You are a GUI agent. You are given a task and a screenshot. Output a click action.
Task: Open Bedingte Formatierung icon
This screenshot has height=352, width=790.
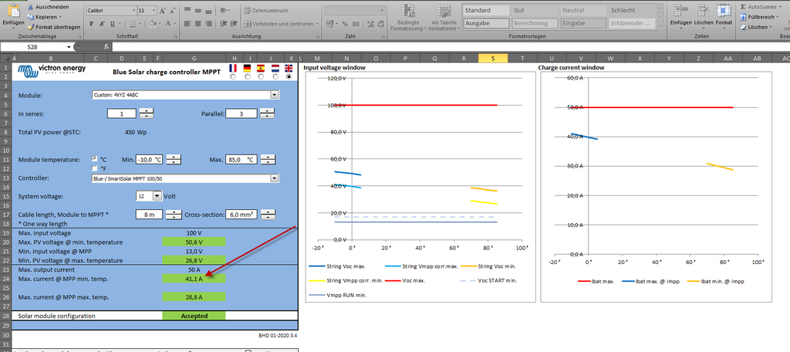408,11
